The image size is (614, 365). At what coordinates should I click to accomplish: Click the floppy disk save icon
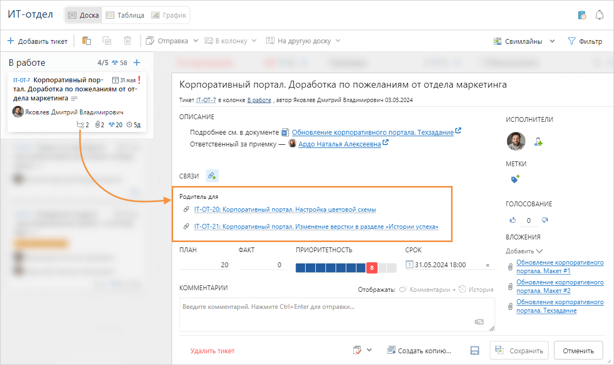473,351
